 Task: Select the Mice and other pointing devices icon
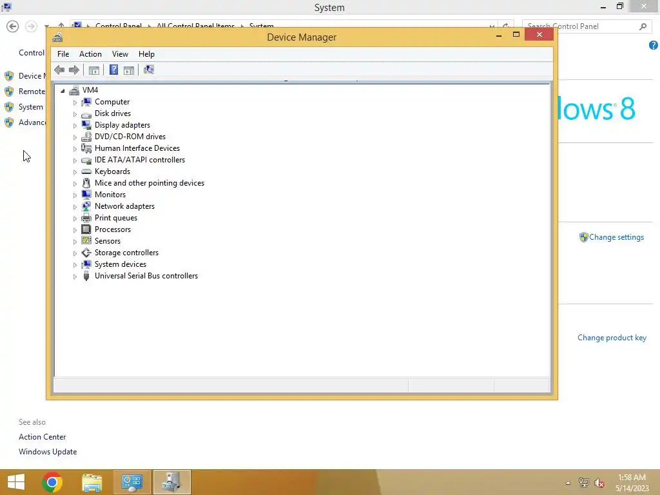(86, 183)
